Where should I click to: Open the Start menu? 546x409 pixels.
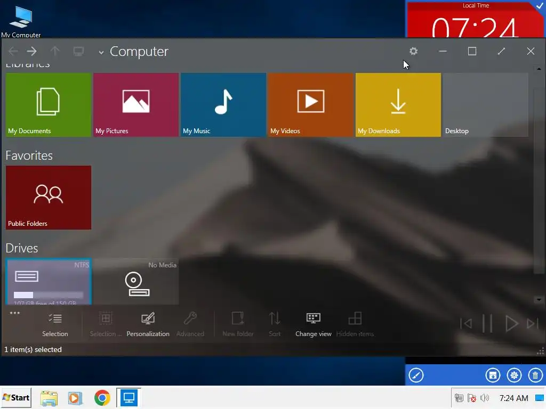pyautogui.click(x=16, y=397)
